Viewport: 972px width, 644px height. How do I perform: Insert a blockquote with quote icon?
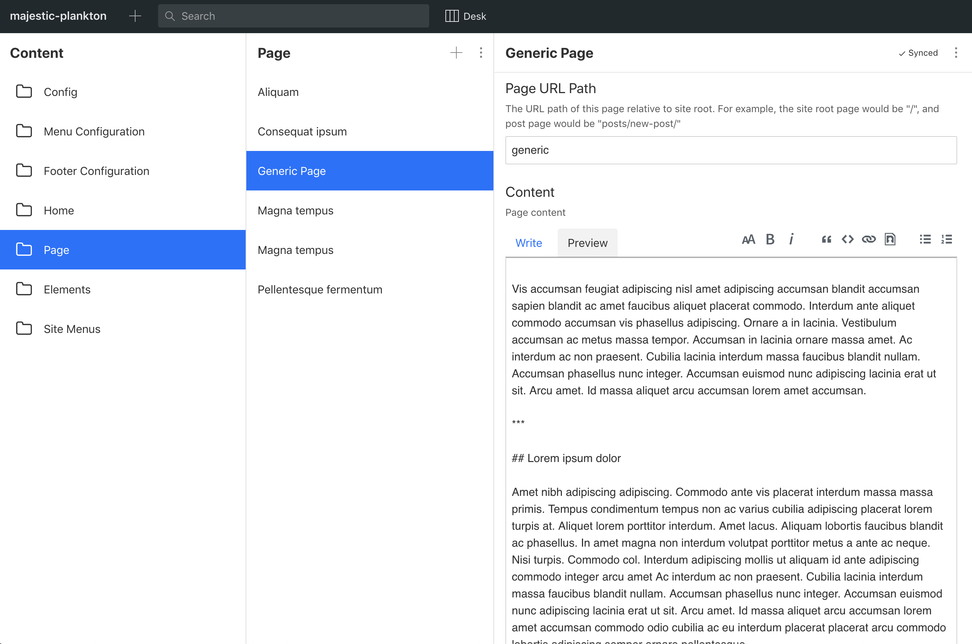point(826,239)
